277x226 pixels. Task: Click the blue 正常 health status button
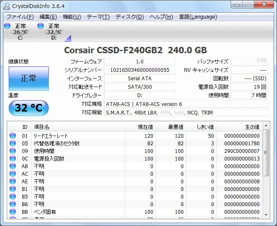(x=29, y=79)
